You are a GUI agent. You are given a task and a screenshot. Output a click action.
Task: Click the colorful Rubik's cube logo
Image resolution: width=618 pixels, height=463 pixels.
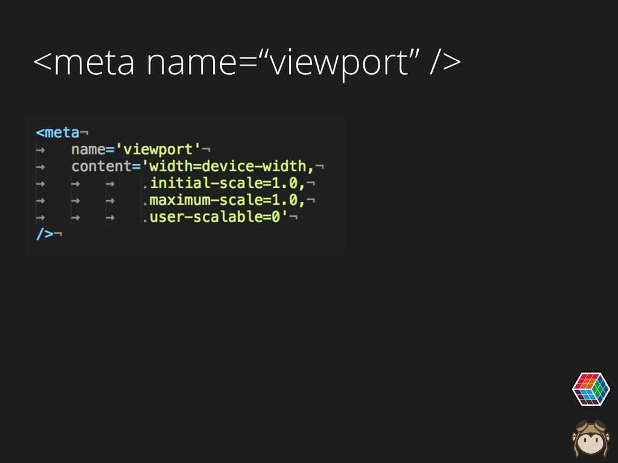point(591,388)
